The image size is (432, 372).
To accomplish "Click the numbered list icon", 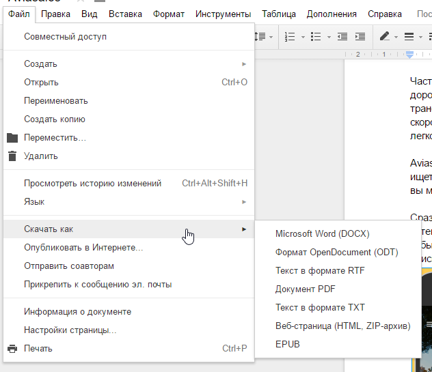I will pyautogui.click(x=290, y=37).
